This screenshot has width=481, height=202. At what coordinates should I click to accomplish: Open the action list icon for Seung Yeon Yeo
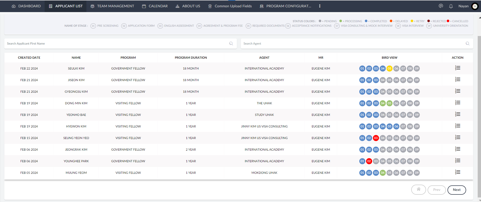tap(458, 138)
